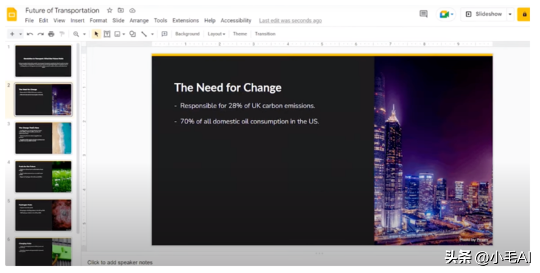
Task: Add a comment from toolbar
Action: point(164,33)
